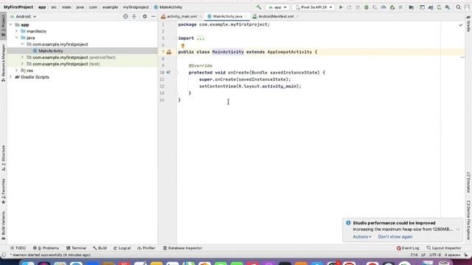Collapse the app module node
472x265 pixels.
pos(11,24)
